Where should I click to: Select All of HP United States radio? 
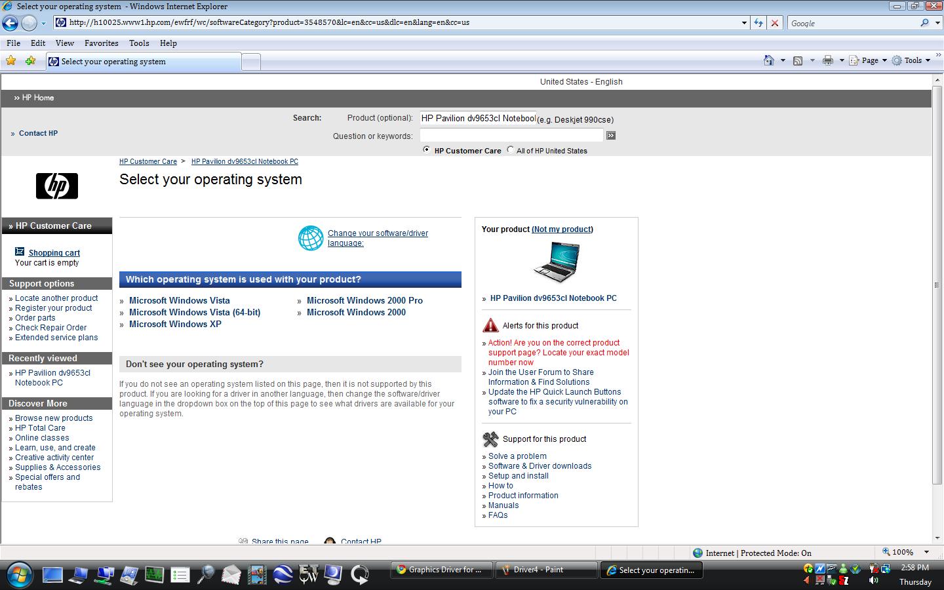pos(510,149)
